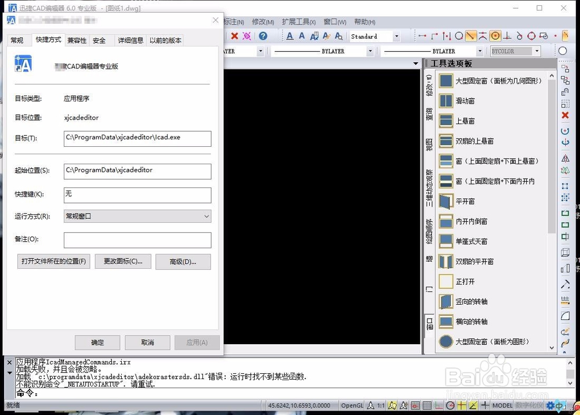This screenshot has width=580, height=415.
Task: Open the 运行方式 常规窗口 dropdown
Action: pyautogui.click(x=137, y=216)
